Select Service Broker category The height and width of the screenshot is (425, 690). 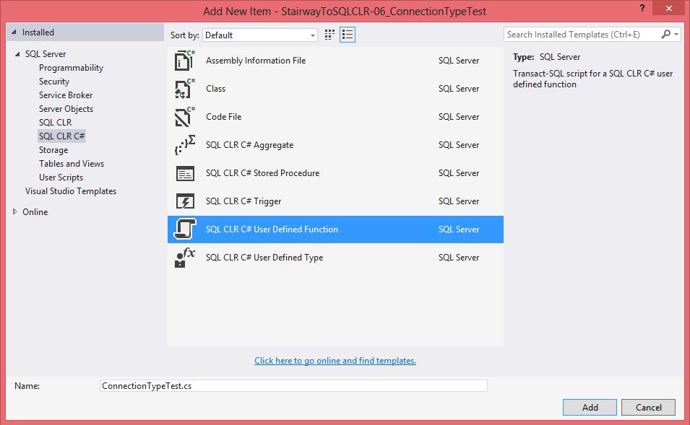click(66, 95)
